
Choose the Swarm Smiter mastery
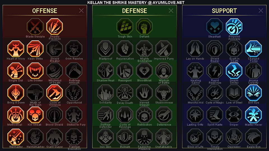(x=234, y=71)
